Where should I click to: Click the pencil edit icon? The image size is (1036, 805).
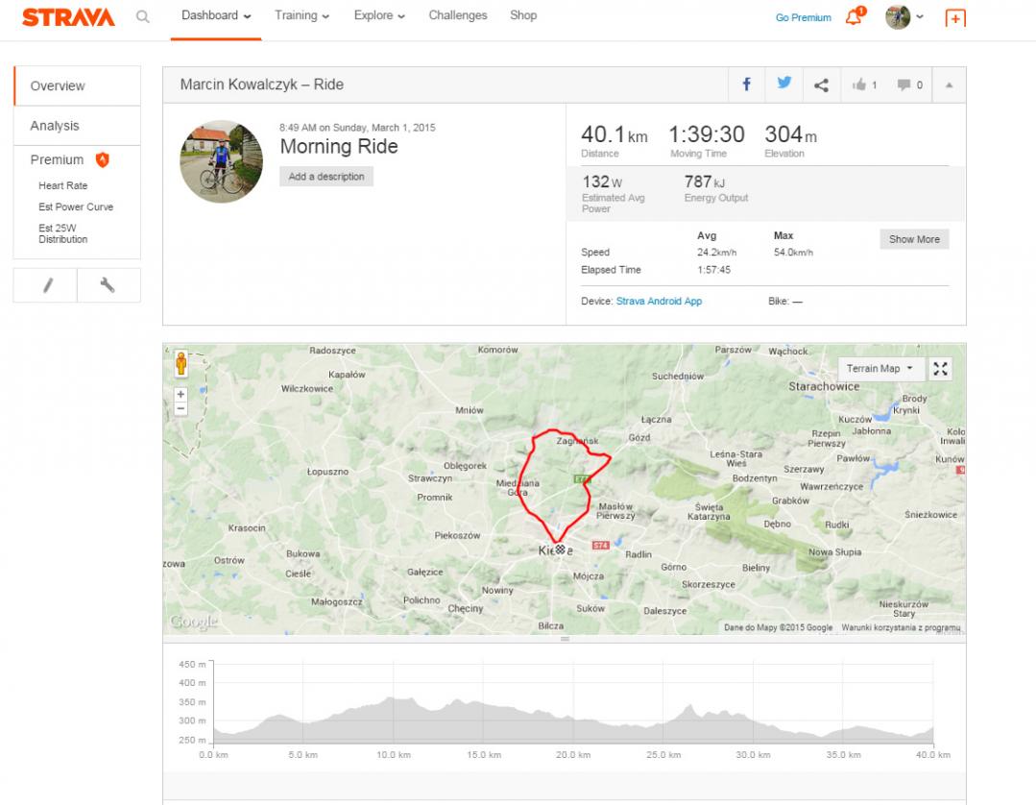[45, 285]
